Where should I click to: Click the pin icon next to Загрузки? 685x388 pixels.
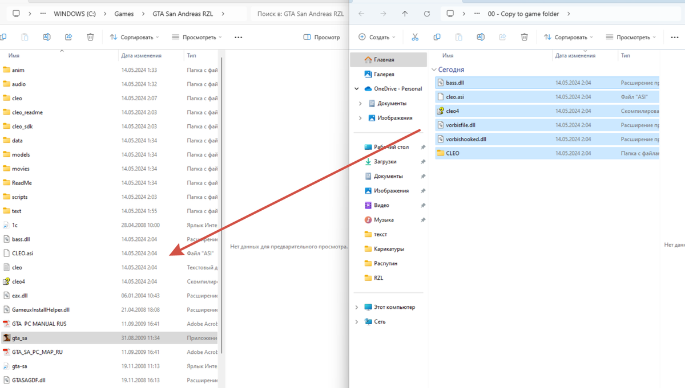point(423,162)
